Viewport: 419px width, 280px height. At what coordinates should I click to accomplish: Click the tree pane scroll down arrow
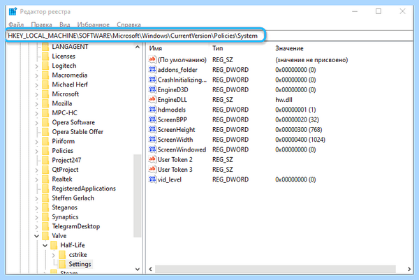(138, 269)
